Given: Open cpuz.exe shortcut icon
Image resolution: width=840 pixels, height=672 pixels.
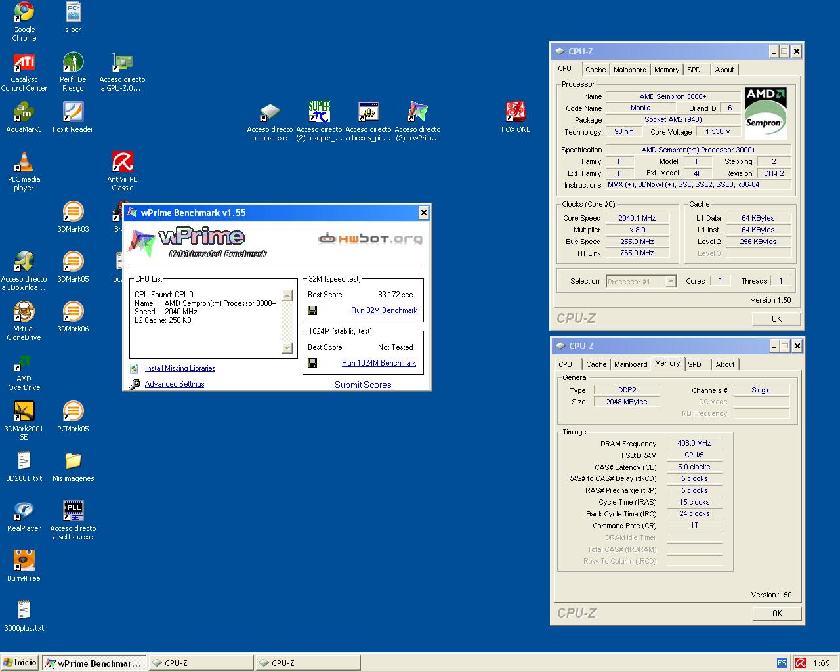Looking at the screenshot, I should point(270,112).
